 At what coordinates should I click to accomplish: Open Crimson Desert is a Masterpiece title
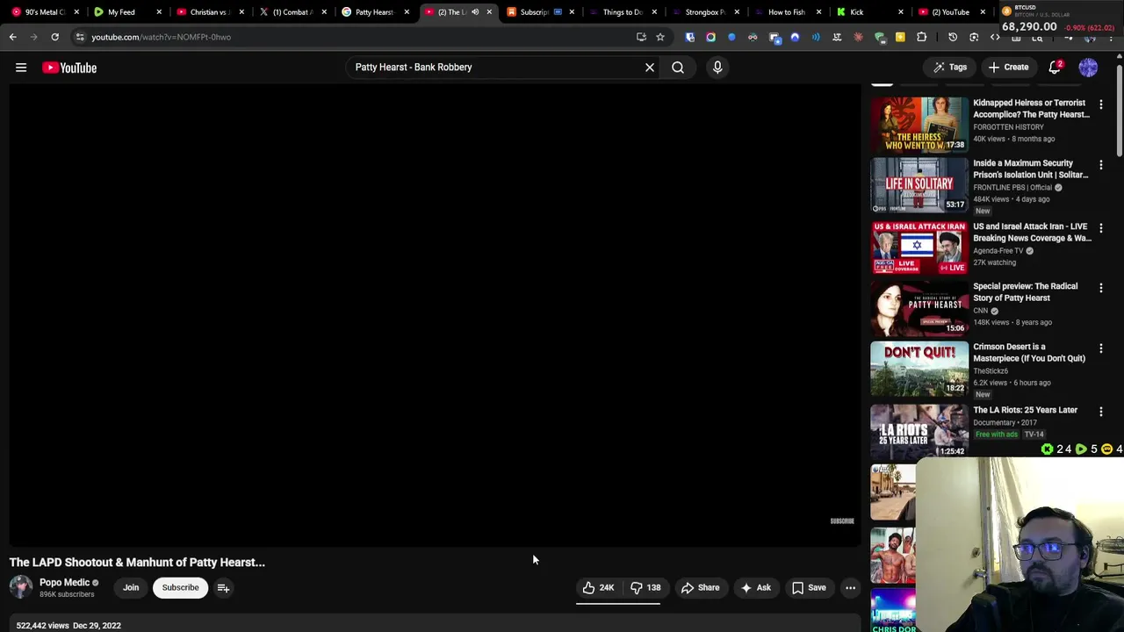(x=1029, y=352)
